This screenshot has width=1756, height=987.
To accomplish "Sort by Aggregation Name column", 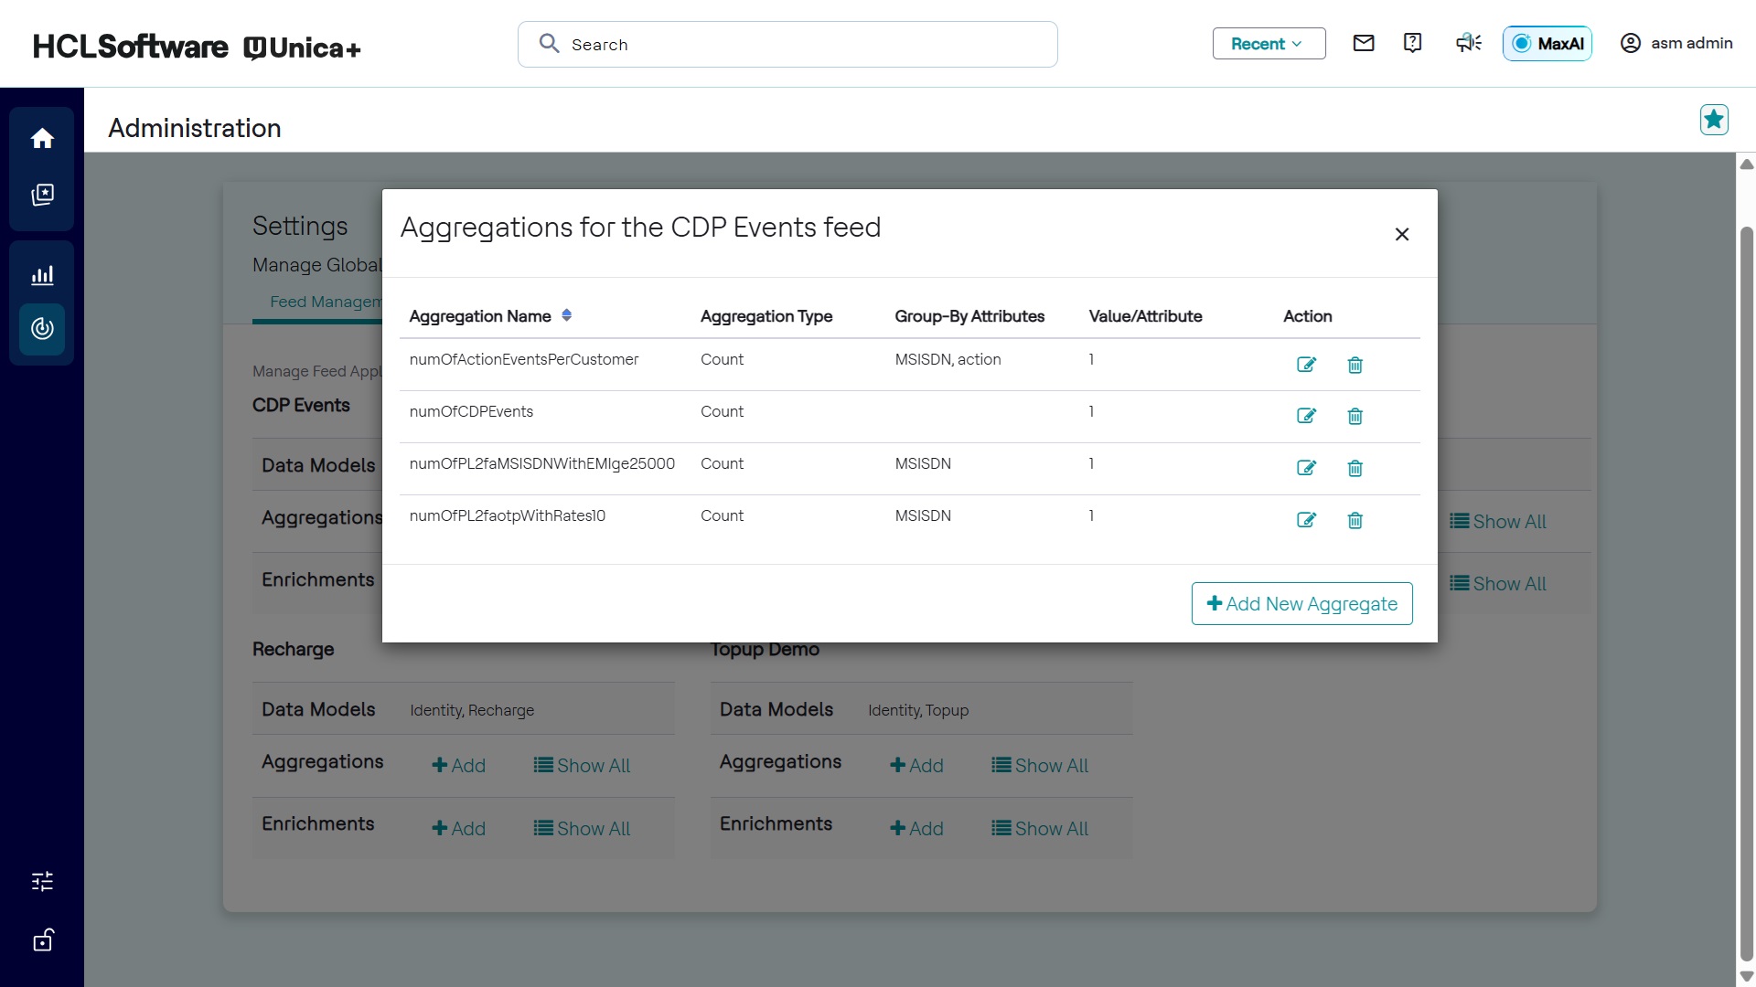I will point(566,315).
